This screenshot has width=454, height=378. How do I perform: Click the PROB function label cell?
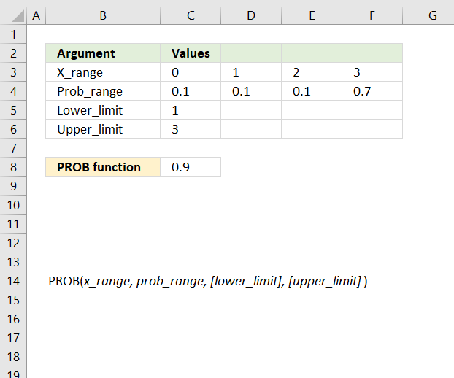click(103, 167)
